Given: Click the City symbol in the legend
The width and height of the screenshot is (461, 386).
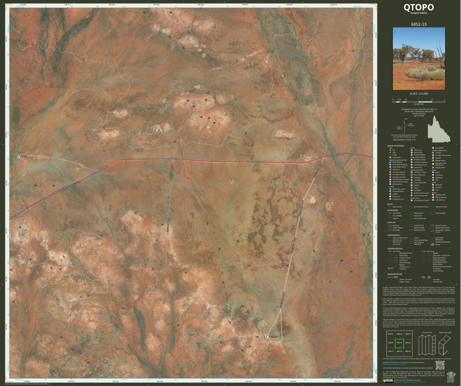Looking at the screenshot, I should [x=390, y=150].
